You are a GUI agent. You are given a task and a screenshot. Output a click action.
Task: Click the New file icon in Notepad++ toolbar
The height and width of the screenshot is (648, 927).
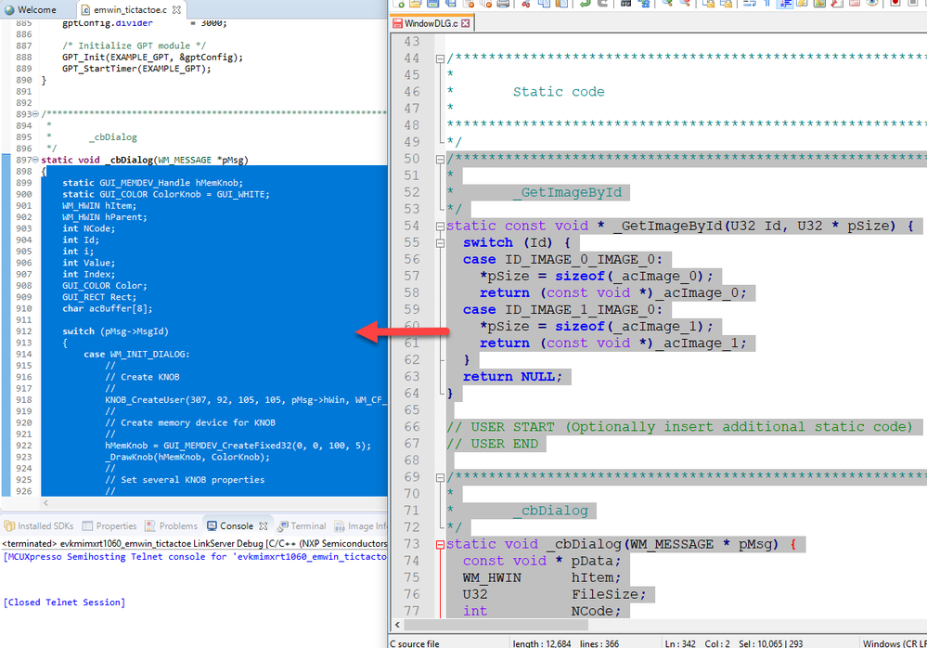pyautogui.click(x=398, y=3)
